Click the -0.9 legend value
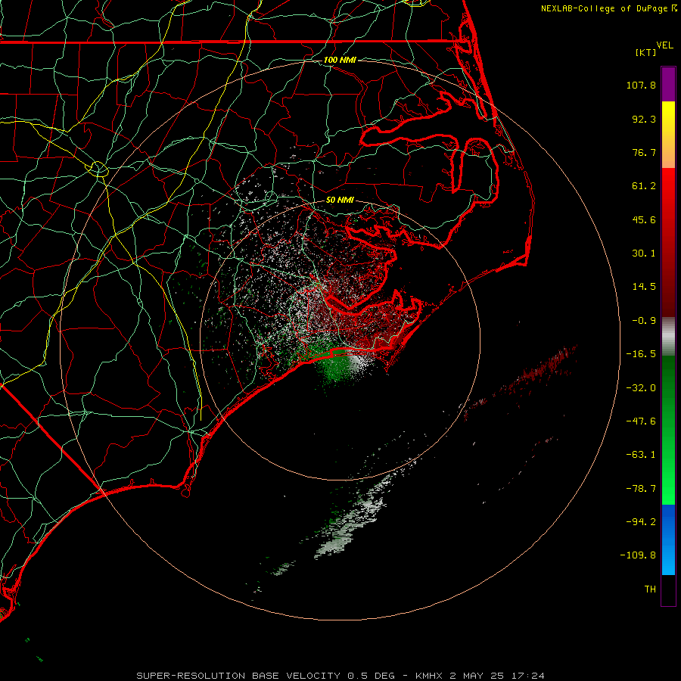 [644, 321]
